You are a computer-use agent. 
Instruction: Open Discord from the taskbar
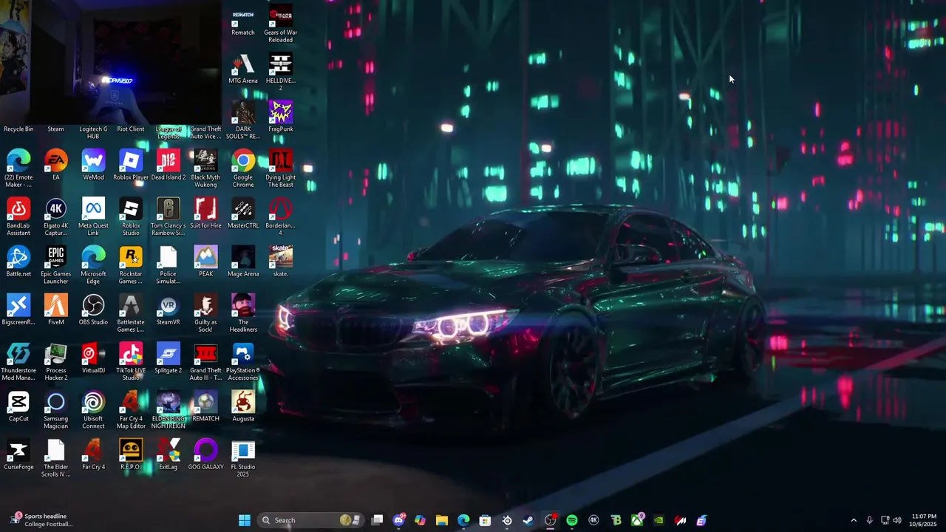click(x=399, y=520)
